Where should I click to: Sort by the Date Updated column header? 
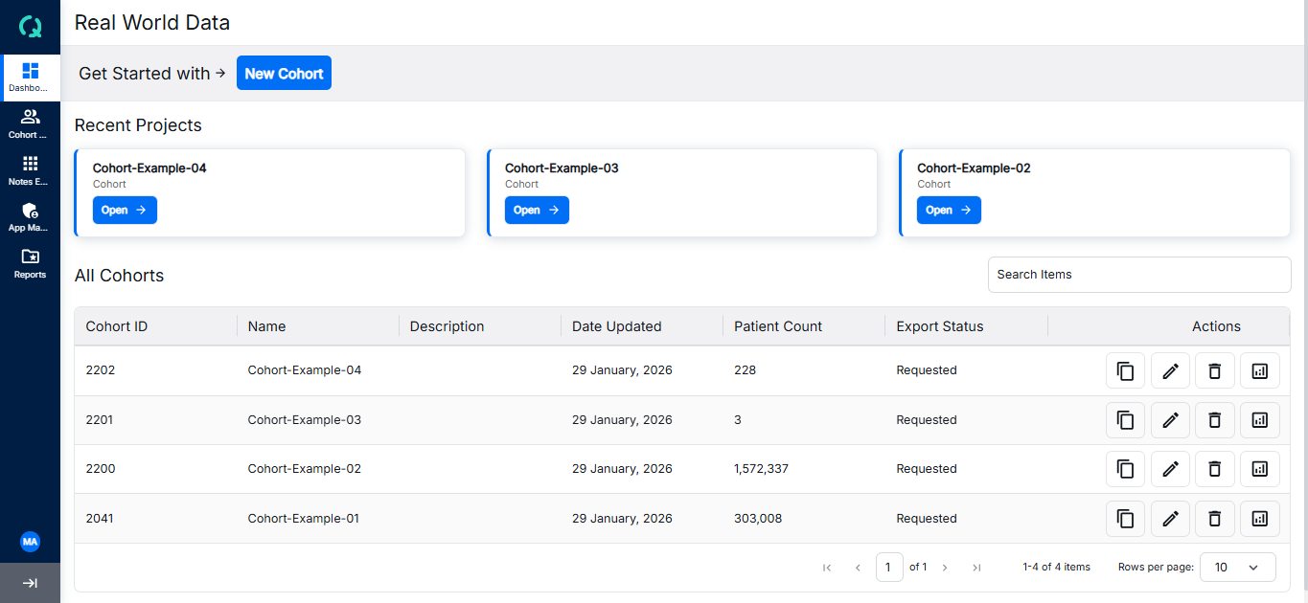(x=617, y=326)
